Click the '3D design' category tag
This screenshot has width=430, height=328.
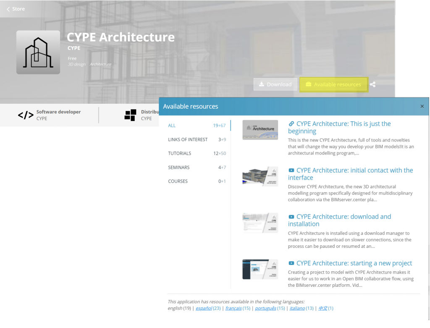click(x=76, y=64)
